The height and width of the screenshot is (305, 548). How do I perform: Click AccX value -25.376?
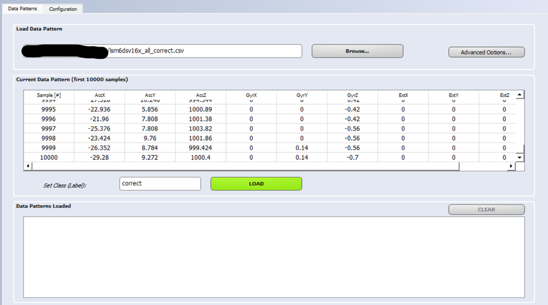click(99, 128)
